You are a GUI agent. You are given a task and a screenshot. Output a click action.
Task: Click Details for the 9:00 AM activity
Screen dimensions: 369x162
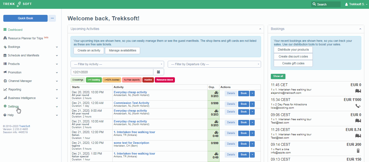point(231,112)
